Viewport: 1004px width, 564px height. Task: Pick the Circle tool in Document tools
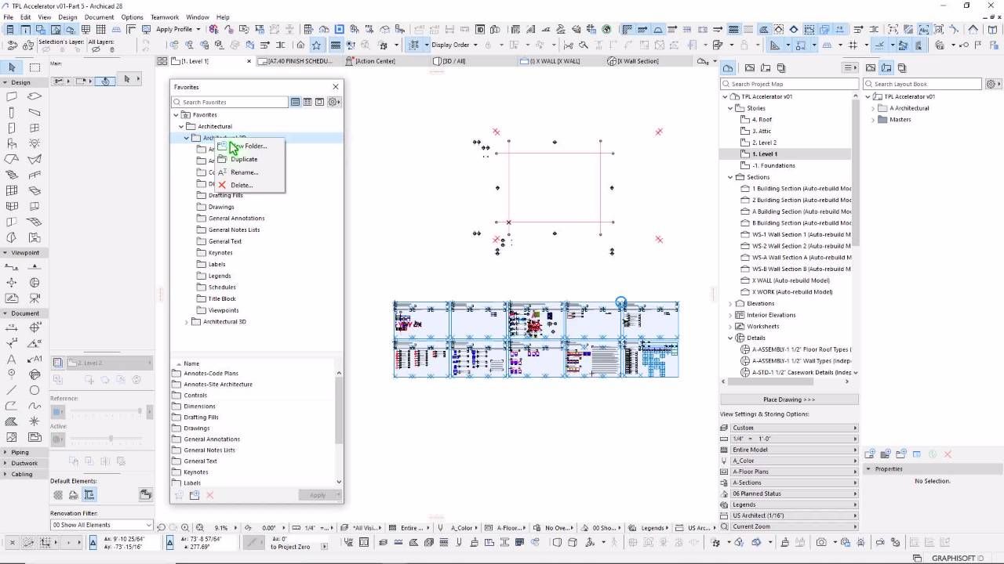tap(35, 390)
